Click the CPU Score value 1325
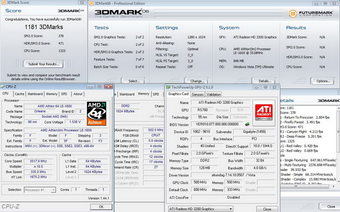Screen dimensions: 340x212 click(62, 51)
